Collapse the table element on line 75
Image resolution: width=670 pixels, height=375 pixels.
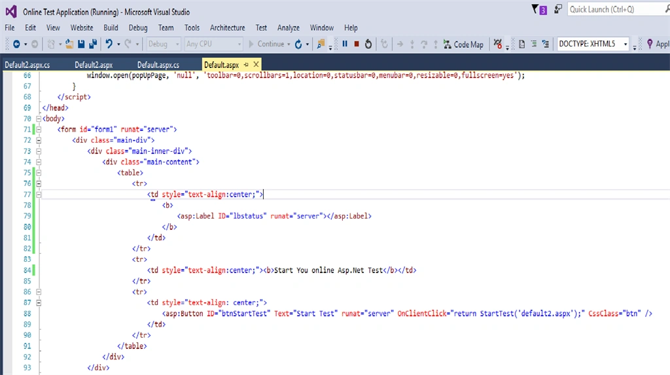point(39,173)
